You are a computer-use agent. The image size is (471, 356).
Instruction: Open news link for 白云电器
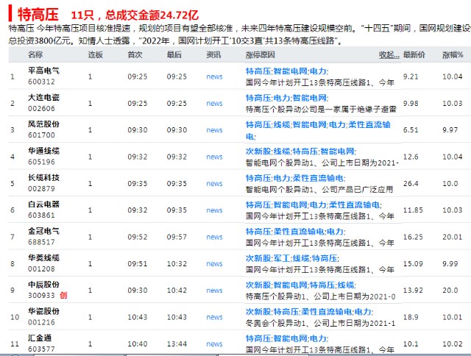tap(214, 210)
